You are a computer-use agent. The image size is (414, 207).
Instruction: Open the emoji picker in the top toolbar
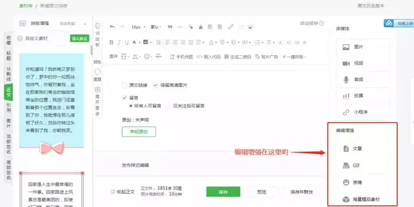(250, 27)
